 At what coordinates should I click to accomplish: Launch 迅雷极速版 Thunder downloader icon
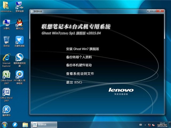point(20,42)
